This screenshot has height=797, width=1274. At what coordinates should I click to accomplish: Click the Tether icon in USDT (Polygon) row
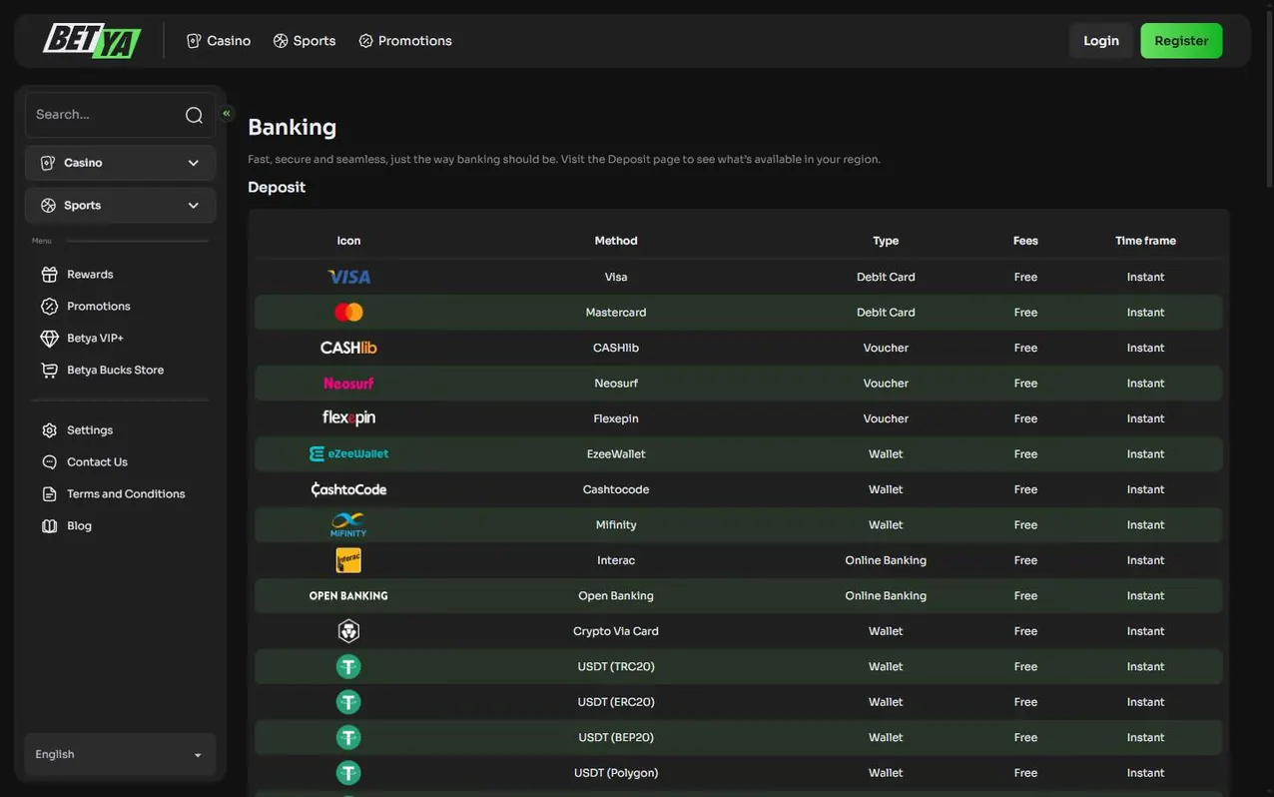coord(348,773)
